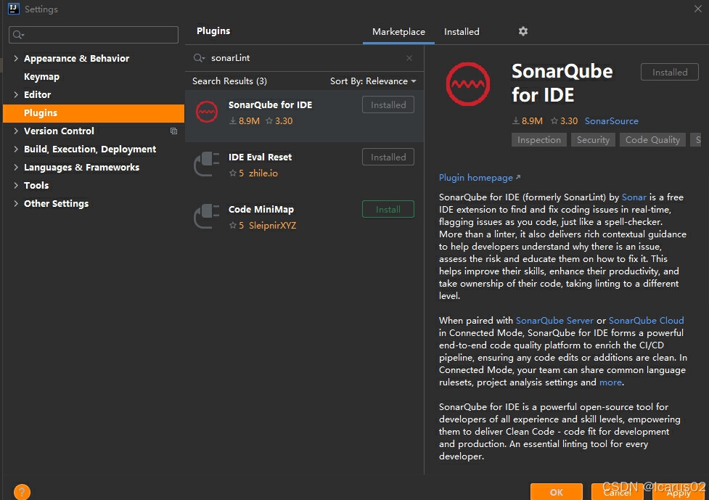The image size is (709, 500).
Task: Install the Code MiniMap plugin
Action: pos(388,209)
